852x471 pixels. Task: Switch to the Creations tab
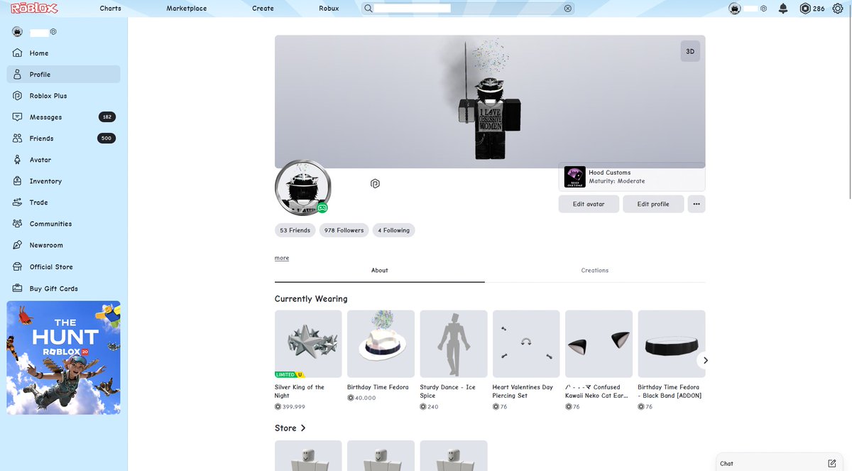click(x=595, y=271)
